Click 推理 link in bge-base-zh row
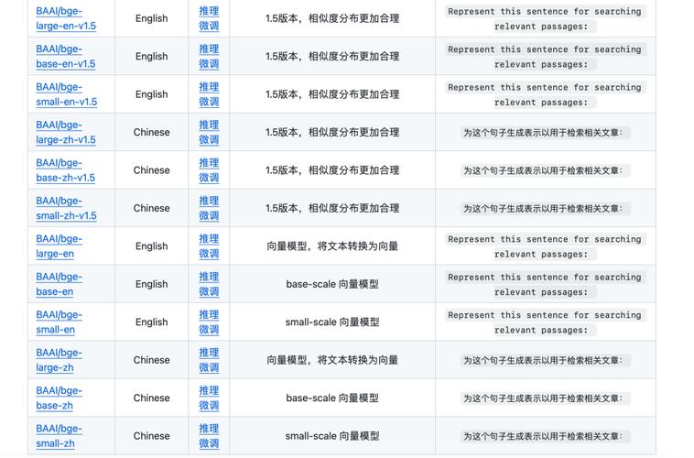The height and width of the screenshot is (458, 694). [209, 390]
